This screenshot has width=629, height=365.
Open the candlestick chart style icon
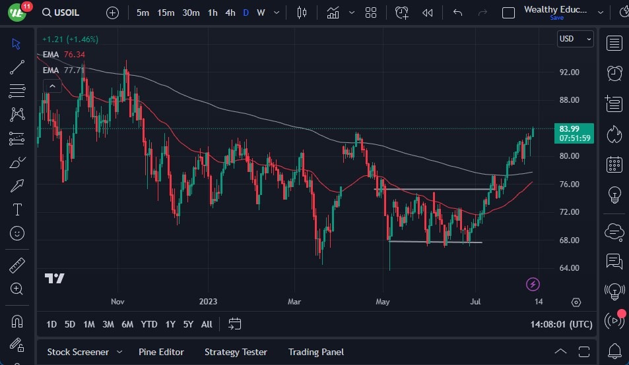302,13
